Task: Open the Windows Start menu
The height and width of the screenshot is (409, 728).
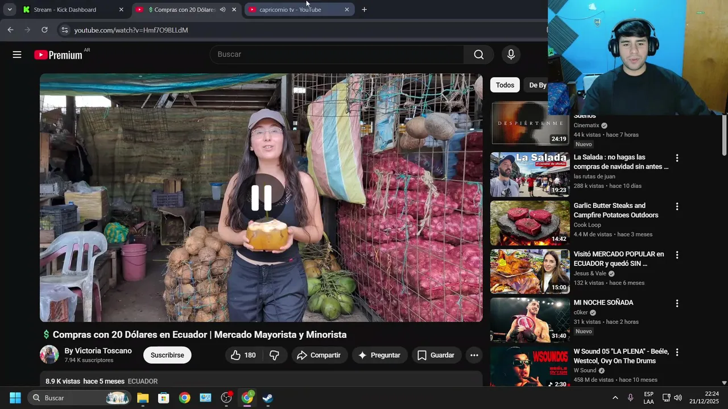Action: click(x=15, y=398)
